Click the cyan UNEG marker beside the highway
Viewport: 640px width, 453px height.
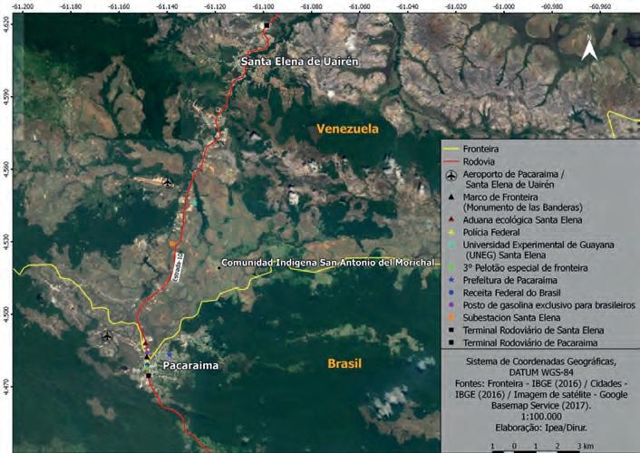(x=194, y=202)
